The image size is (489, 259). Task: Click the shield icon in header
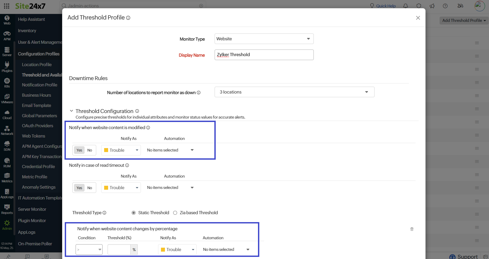(419, 6)
